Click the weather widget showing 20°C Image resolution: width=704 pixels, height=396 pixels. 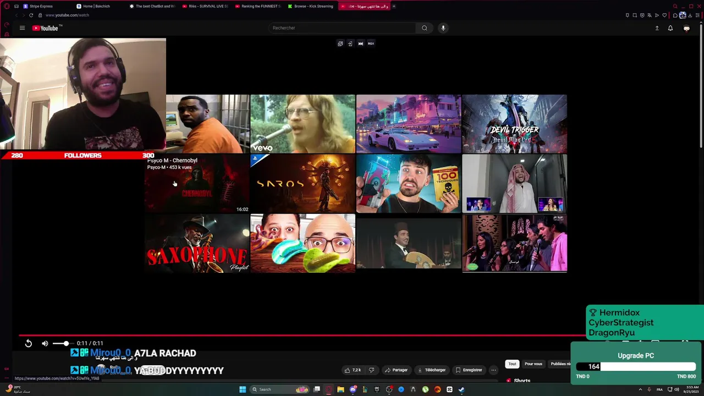(16, 389)
